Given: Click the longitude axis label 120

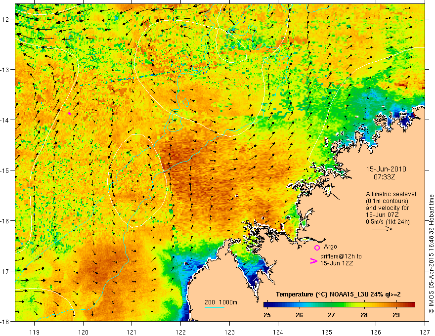Looking at the screenshot, I should 83,332.
